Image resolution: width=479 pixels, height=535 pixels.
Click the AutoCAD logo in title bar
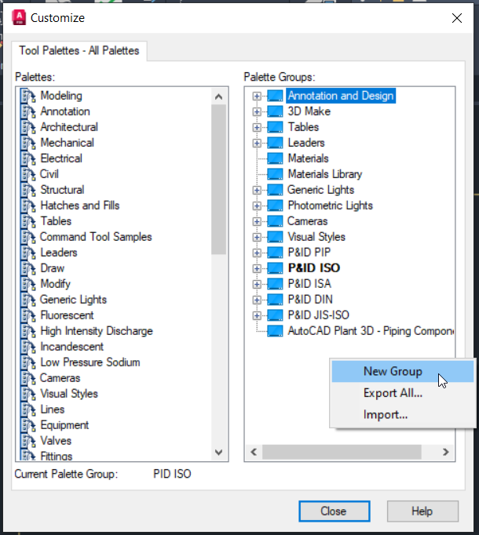(19, 18)
